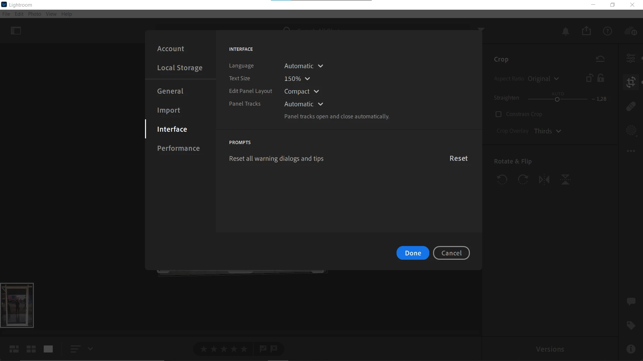Image resolution: width=643 pixels, height=361 pixels.
Task: Flip the photo horizontally
Action: point(544,179)
